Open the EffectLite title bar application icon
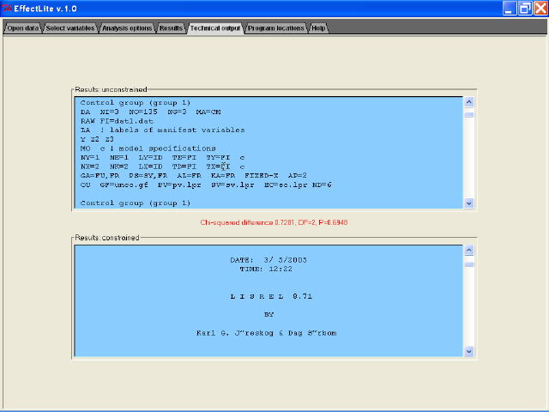The image size is (549, 412). coord(7,8)
